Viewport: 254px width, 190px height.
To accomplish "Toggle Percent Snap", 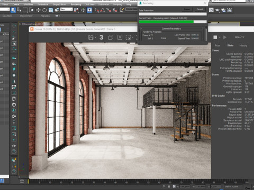I will pos(108,10).
